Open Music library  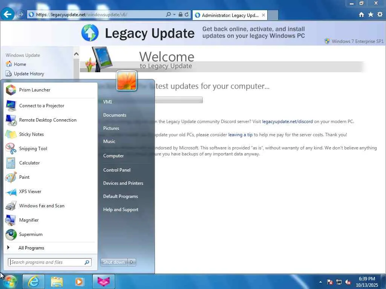(109, 141)
